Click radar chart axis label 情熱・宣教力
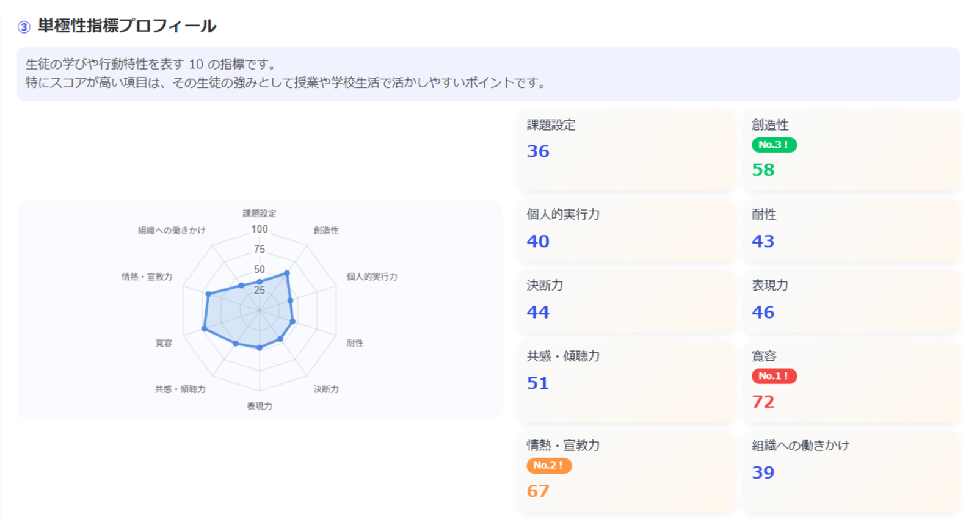 147,277
